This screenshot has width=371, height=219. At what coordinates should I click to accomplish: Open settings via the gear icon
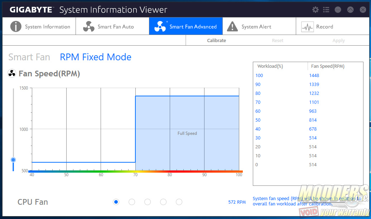coord(315,10)
